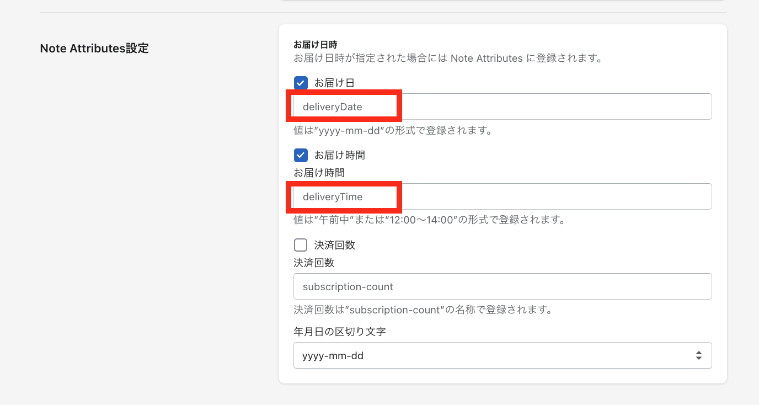The height and width of the screenshot is (405, 759).
Task: Click the お届け時間 label beside its checkbox
Action: coord(340,155)
